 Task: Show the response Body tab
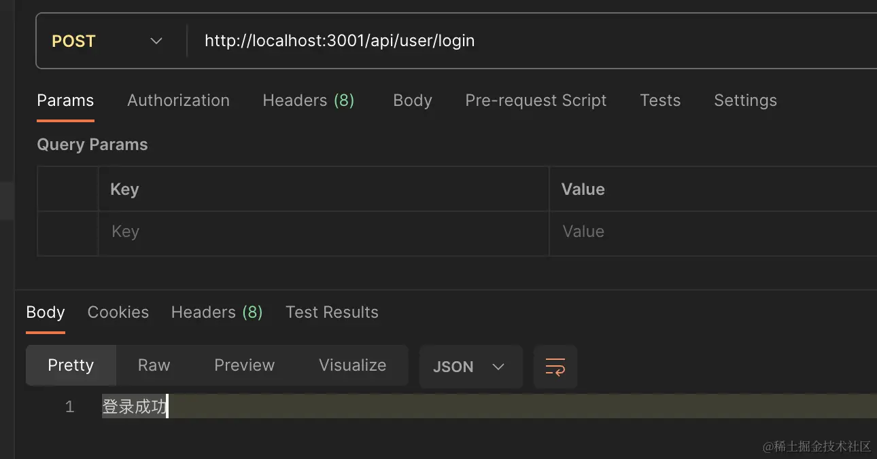(x=46, y=312)
